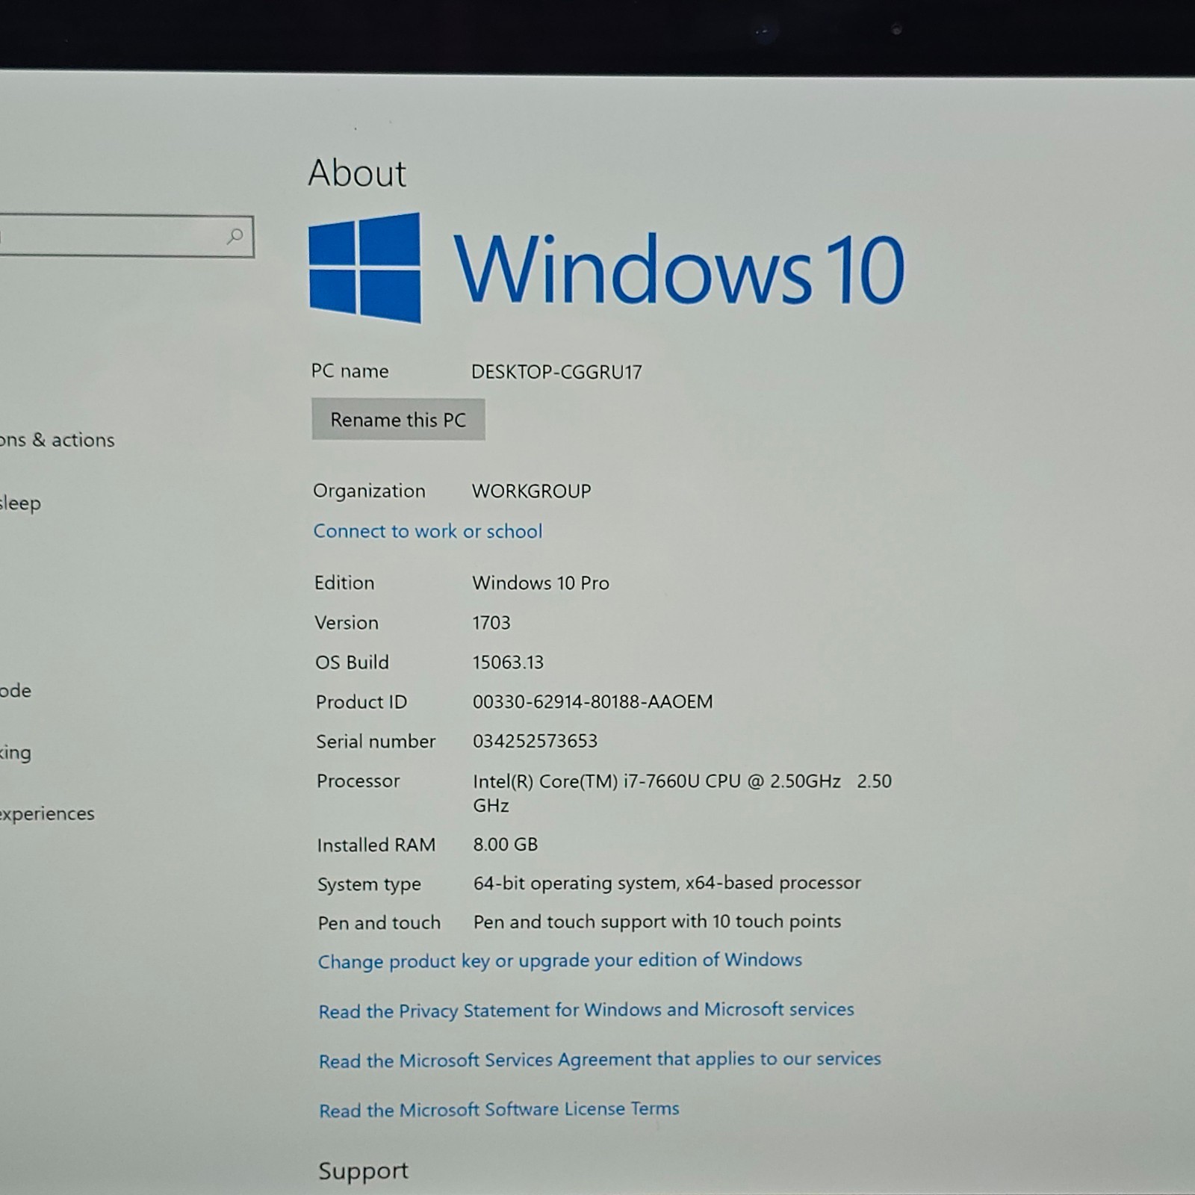Click the 'Organization' label
The width and height of the screenshot is (1195, 1195).
(x=369, y=491)
